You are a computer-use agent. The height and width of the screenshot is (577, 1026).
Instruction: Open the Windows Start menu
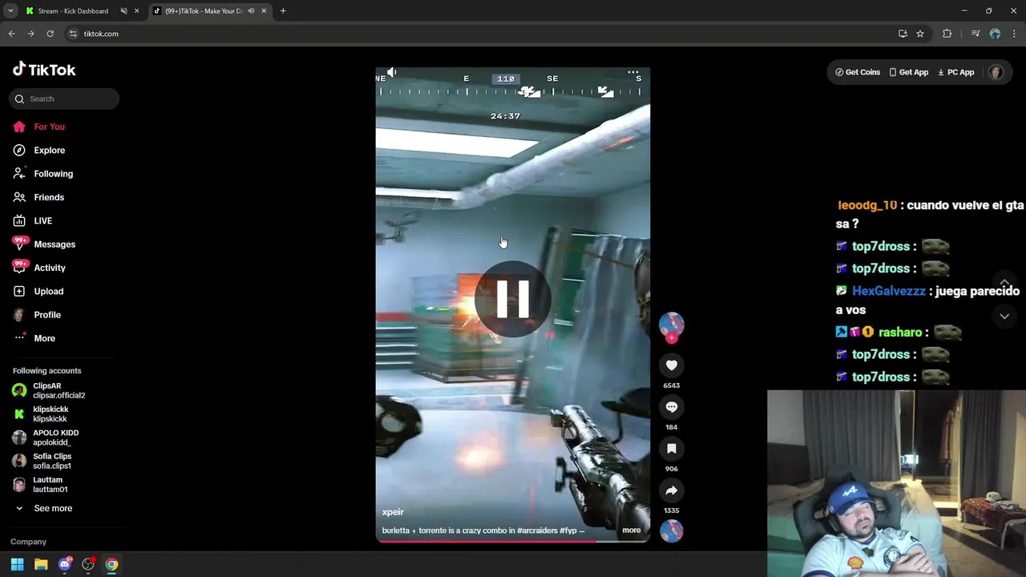click(x=17, y=564)
